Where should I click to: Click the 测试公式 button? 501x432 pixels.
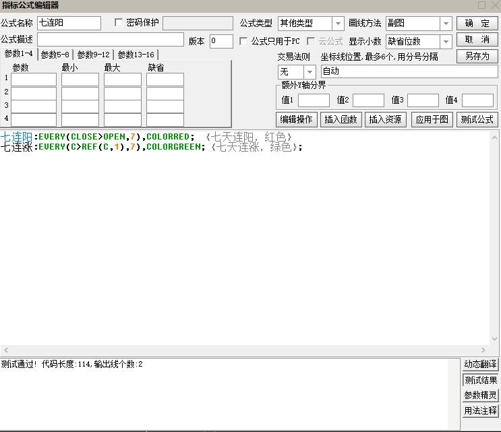477,119
